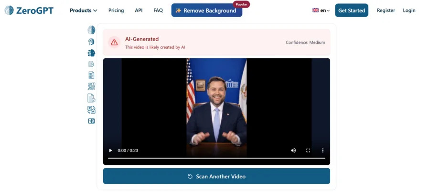Click the Get Started button
Screen dimensions: 430x194
[352, 10]
